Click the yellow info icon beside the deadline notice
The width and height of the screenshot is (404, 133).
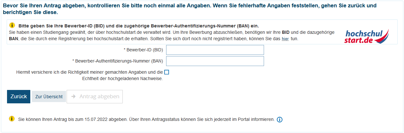[12, 119]
